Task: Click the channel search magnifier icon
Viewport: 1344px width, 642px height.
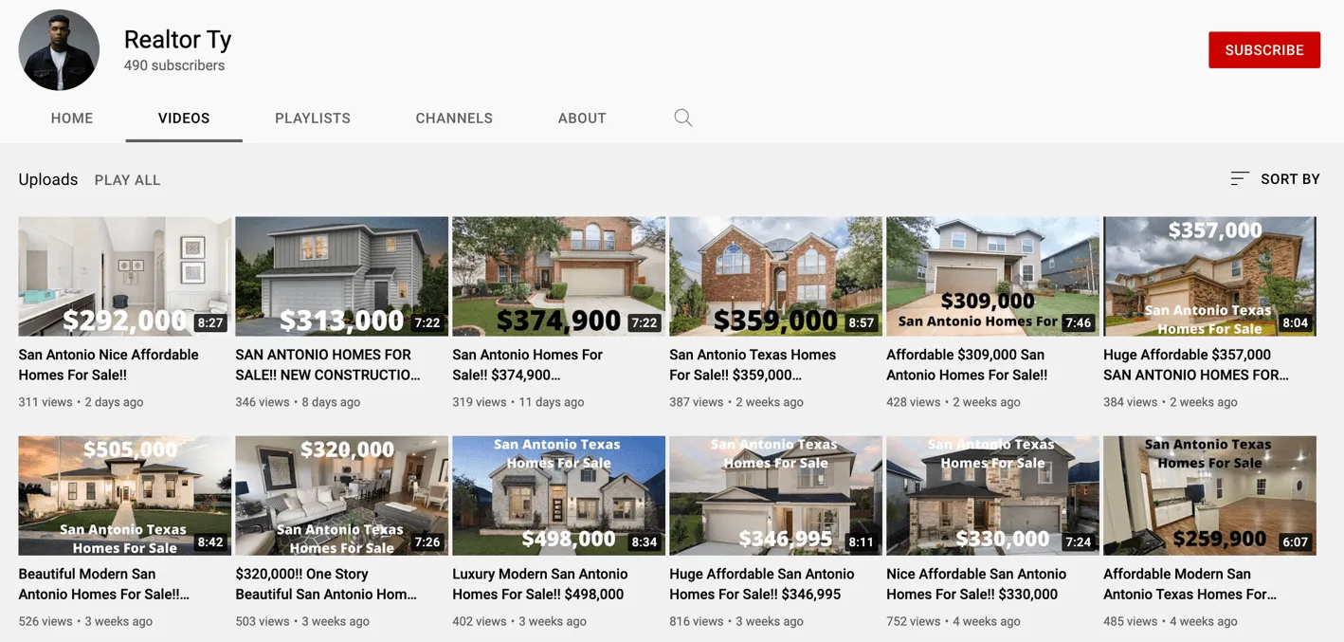Action: pyautogui.click(x=682, y=119)
